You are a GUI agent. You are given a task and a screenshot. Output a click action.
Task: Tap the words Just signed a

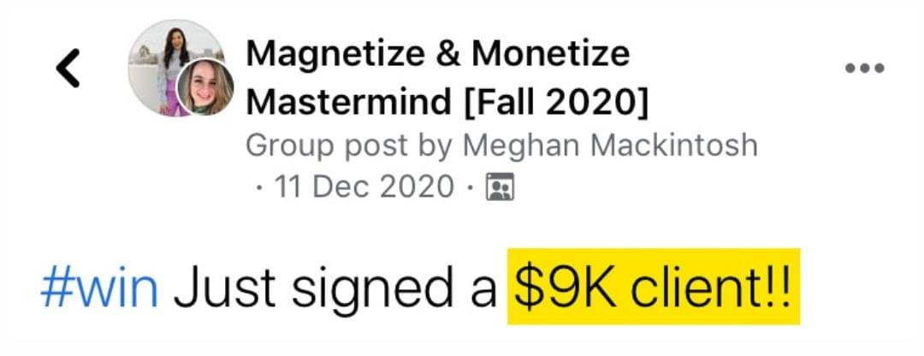tap(335, 288)
